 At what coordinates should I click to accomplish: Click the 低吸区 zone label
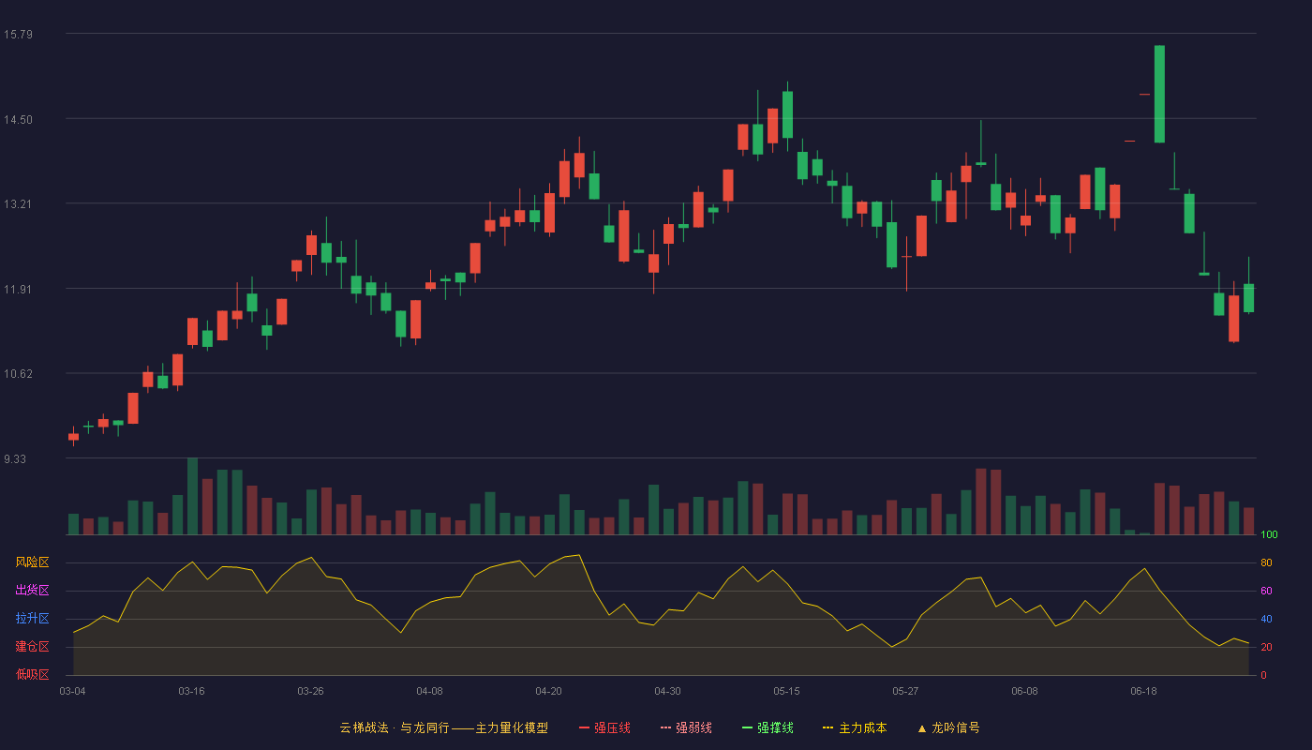[32, 675]
